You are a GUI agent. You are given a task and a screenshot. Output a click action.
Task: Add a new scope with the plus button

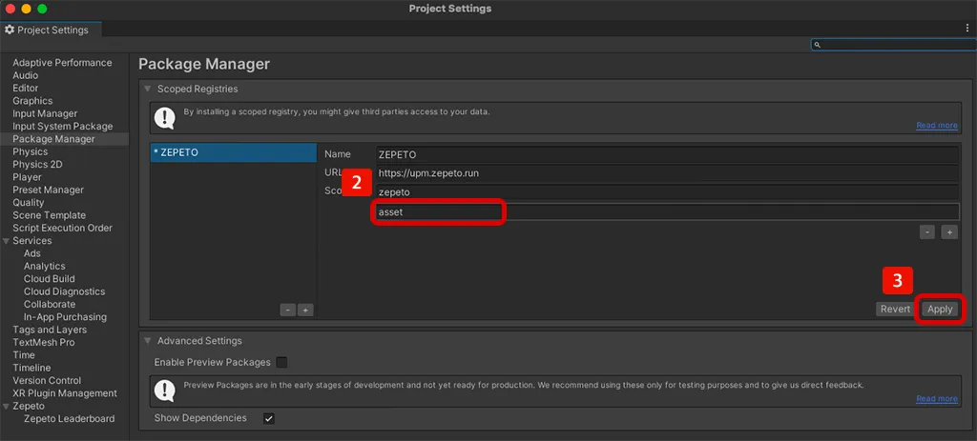click(x=949, y=232)
